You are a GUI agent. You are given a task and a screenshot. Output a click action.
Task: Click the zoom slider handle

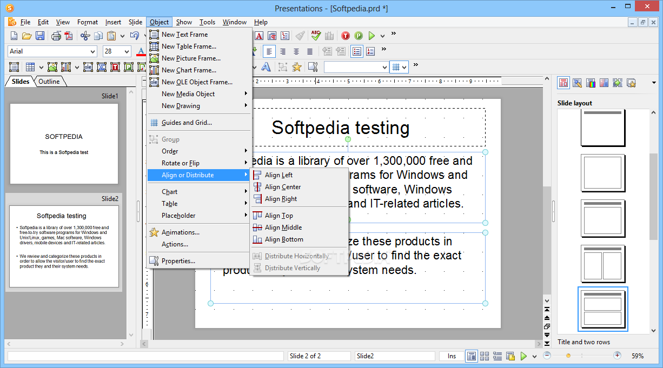click(568, 356)
